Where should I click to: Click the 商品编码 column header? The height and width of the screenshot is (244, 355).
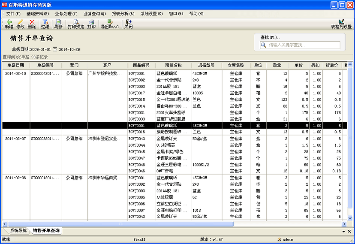click(141, 65)
